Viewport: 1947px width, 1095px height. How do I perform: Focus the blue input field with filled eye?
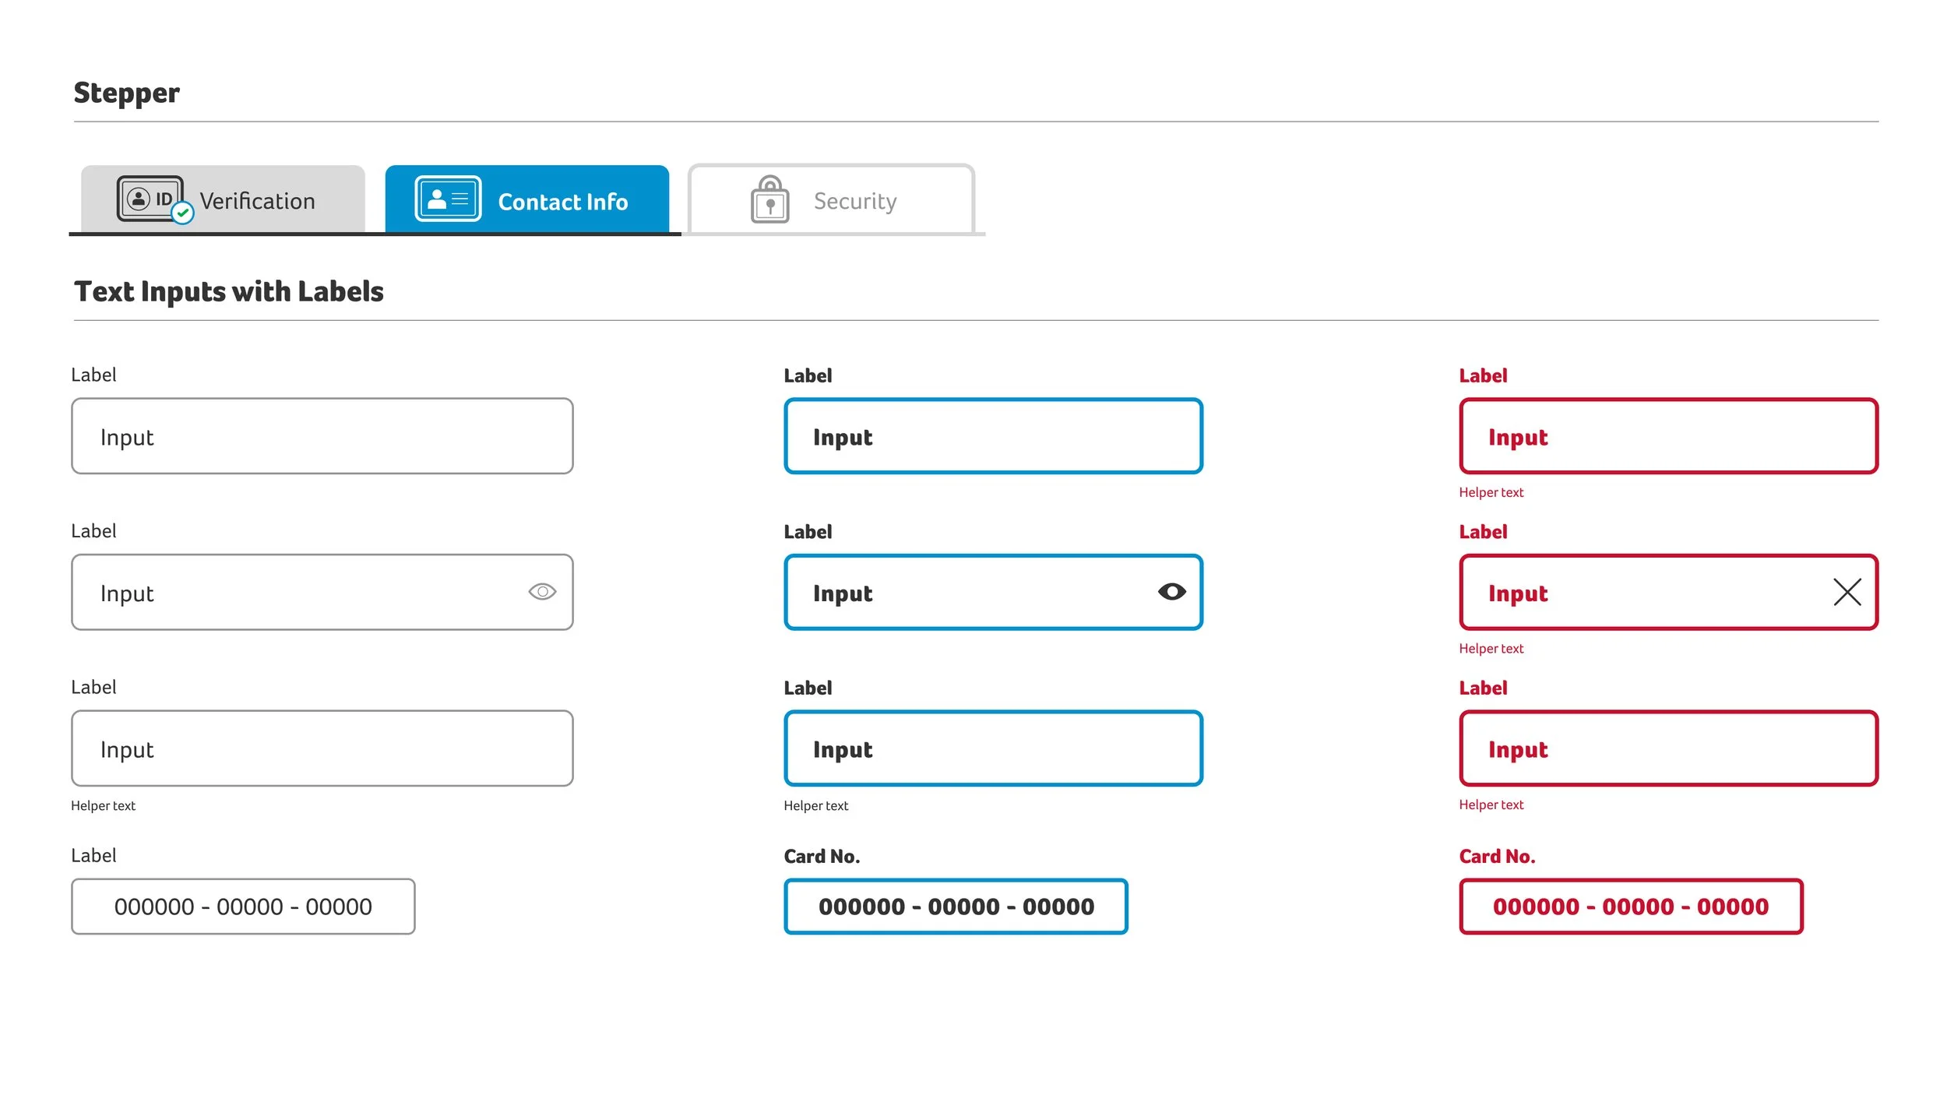pyautogui.click(x=993, y=592)
